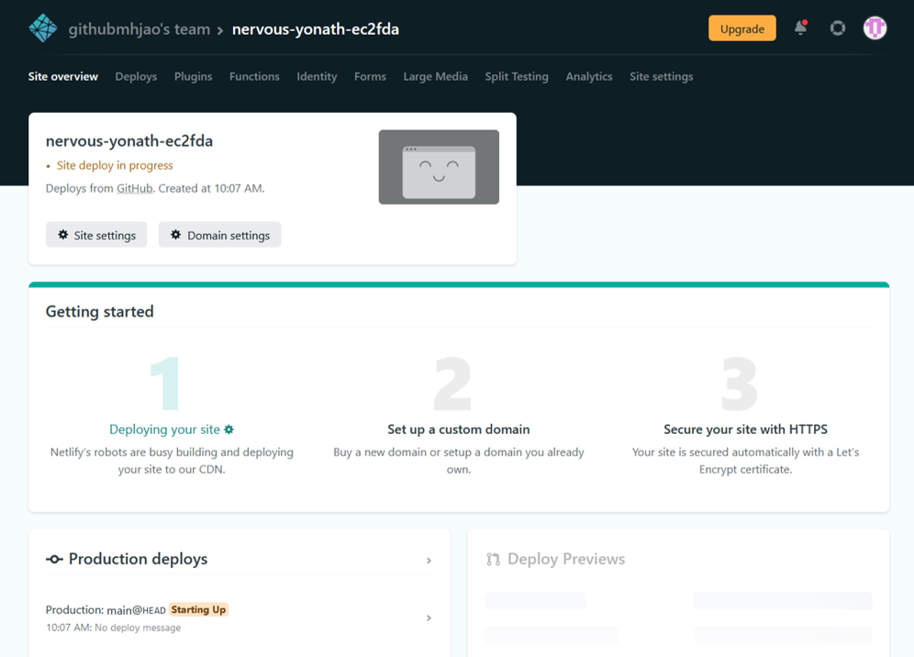Viewport: 914px width, 657px height.
Task: Switch to the Large Media tab
Action: tap(435, 76)
